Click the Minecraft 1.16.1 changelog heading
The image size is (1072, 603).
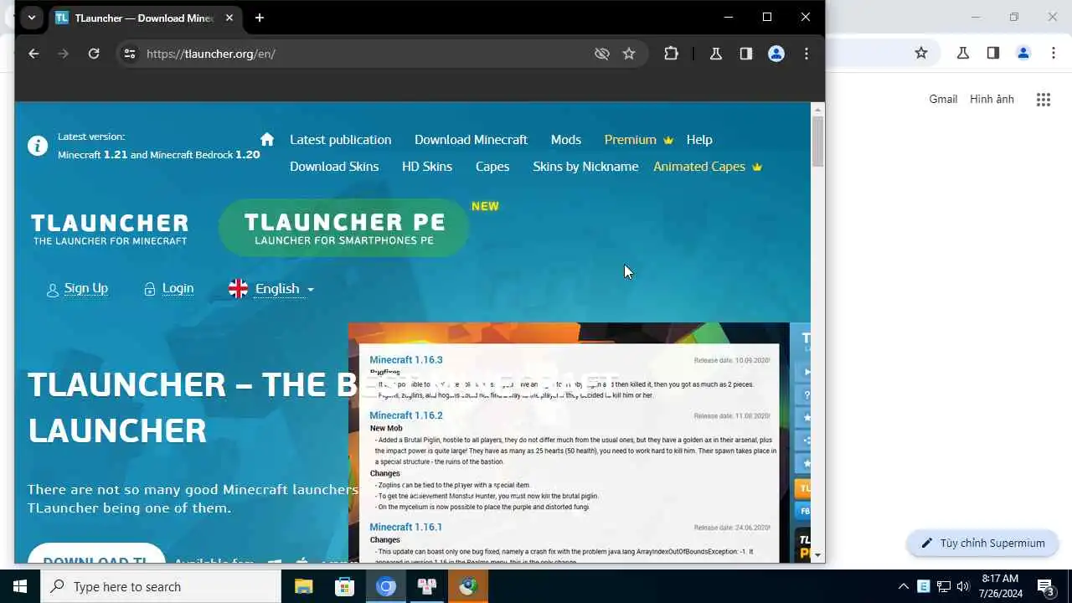(x=405, y=527)
